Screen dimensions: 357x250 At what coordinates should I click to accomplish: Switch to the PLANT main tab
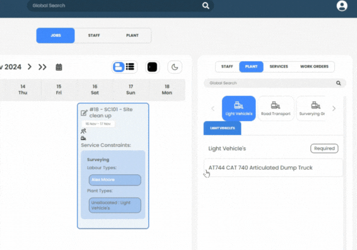(x=132, y=35)
